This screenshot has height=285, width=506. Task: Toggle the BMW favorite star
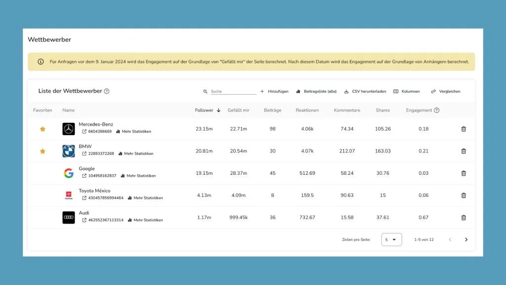click(x=42, y=151)
